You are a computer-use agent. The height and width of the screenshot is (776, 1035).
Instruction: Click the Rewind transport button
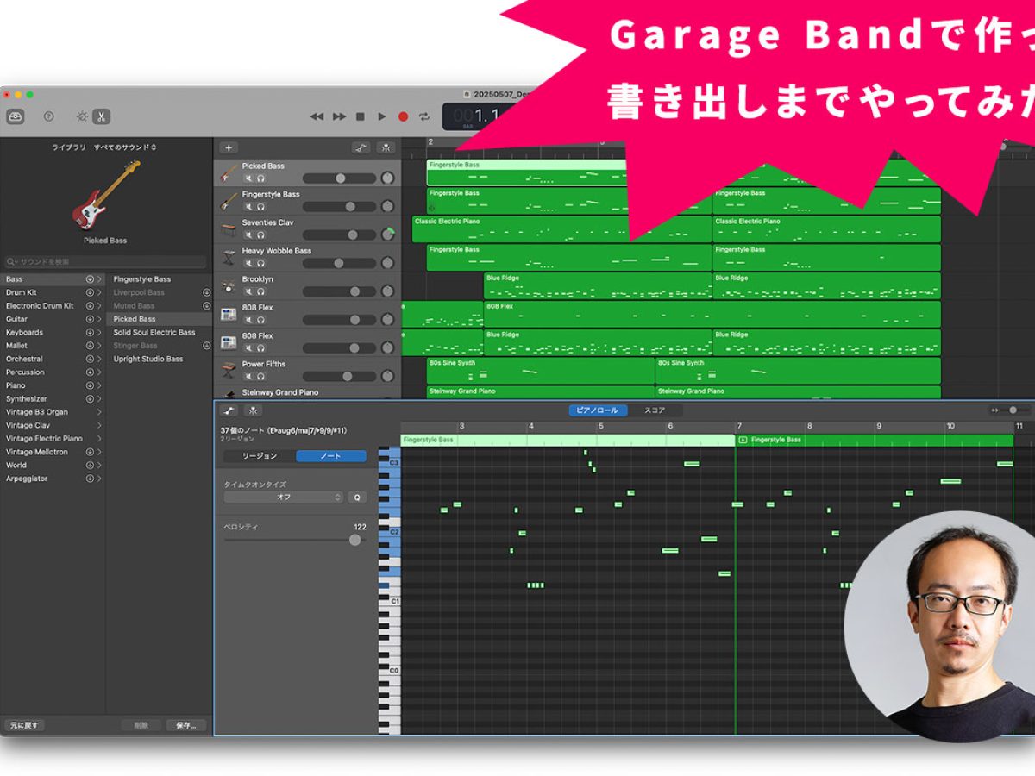[317, 116]
